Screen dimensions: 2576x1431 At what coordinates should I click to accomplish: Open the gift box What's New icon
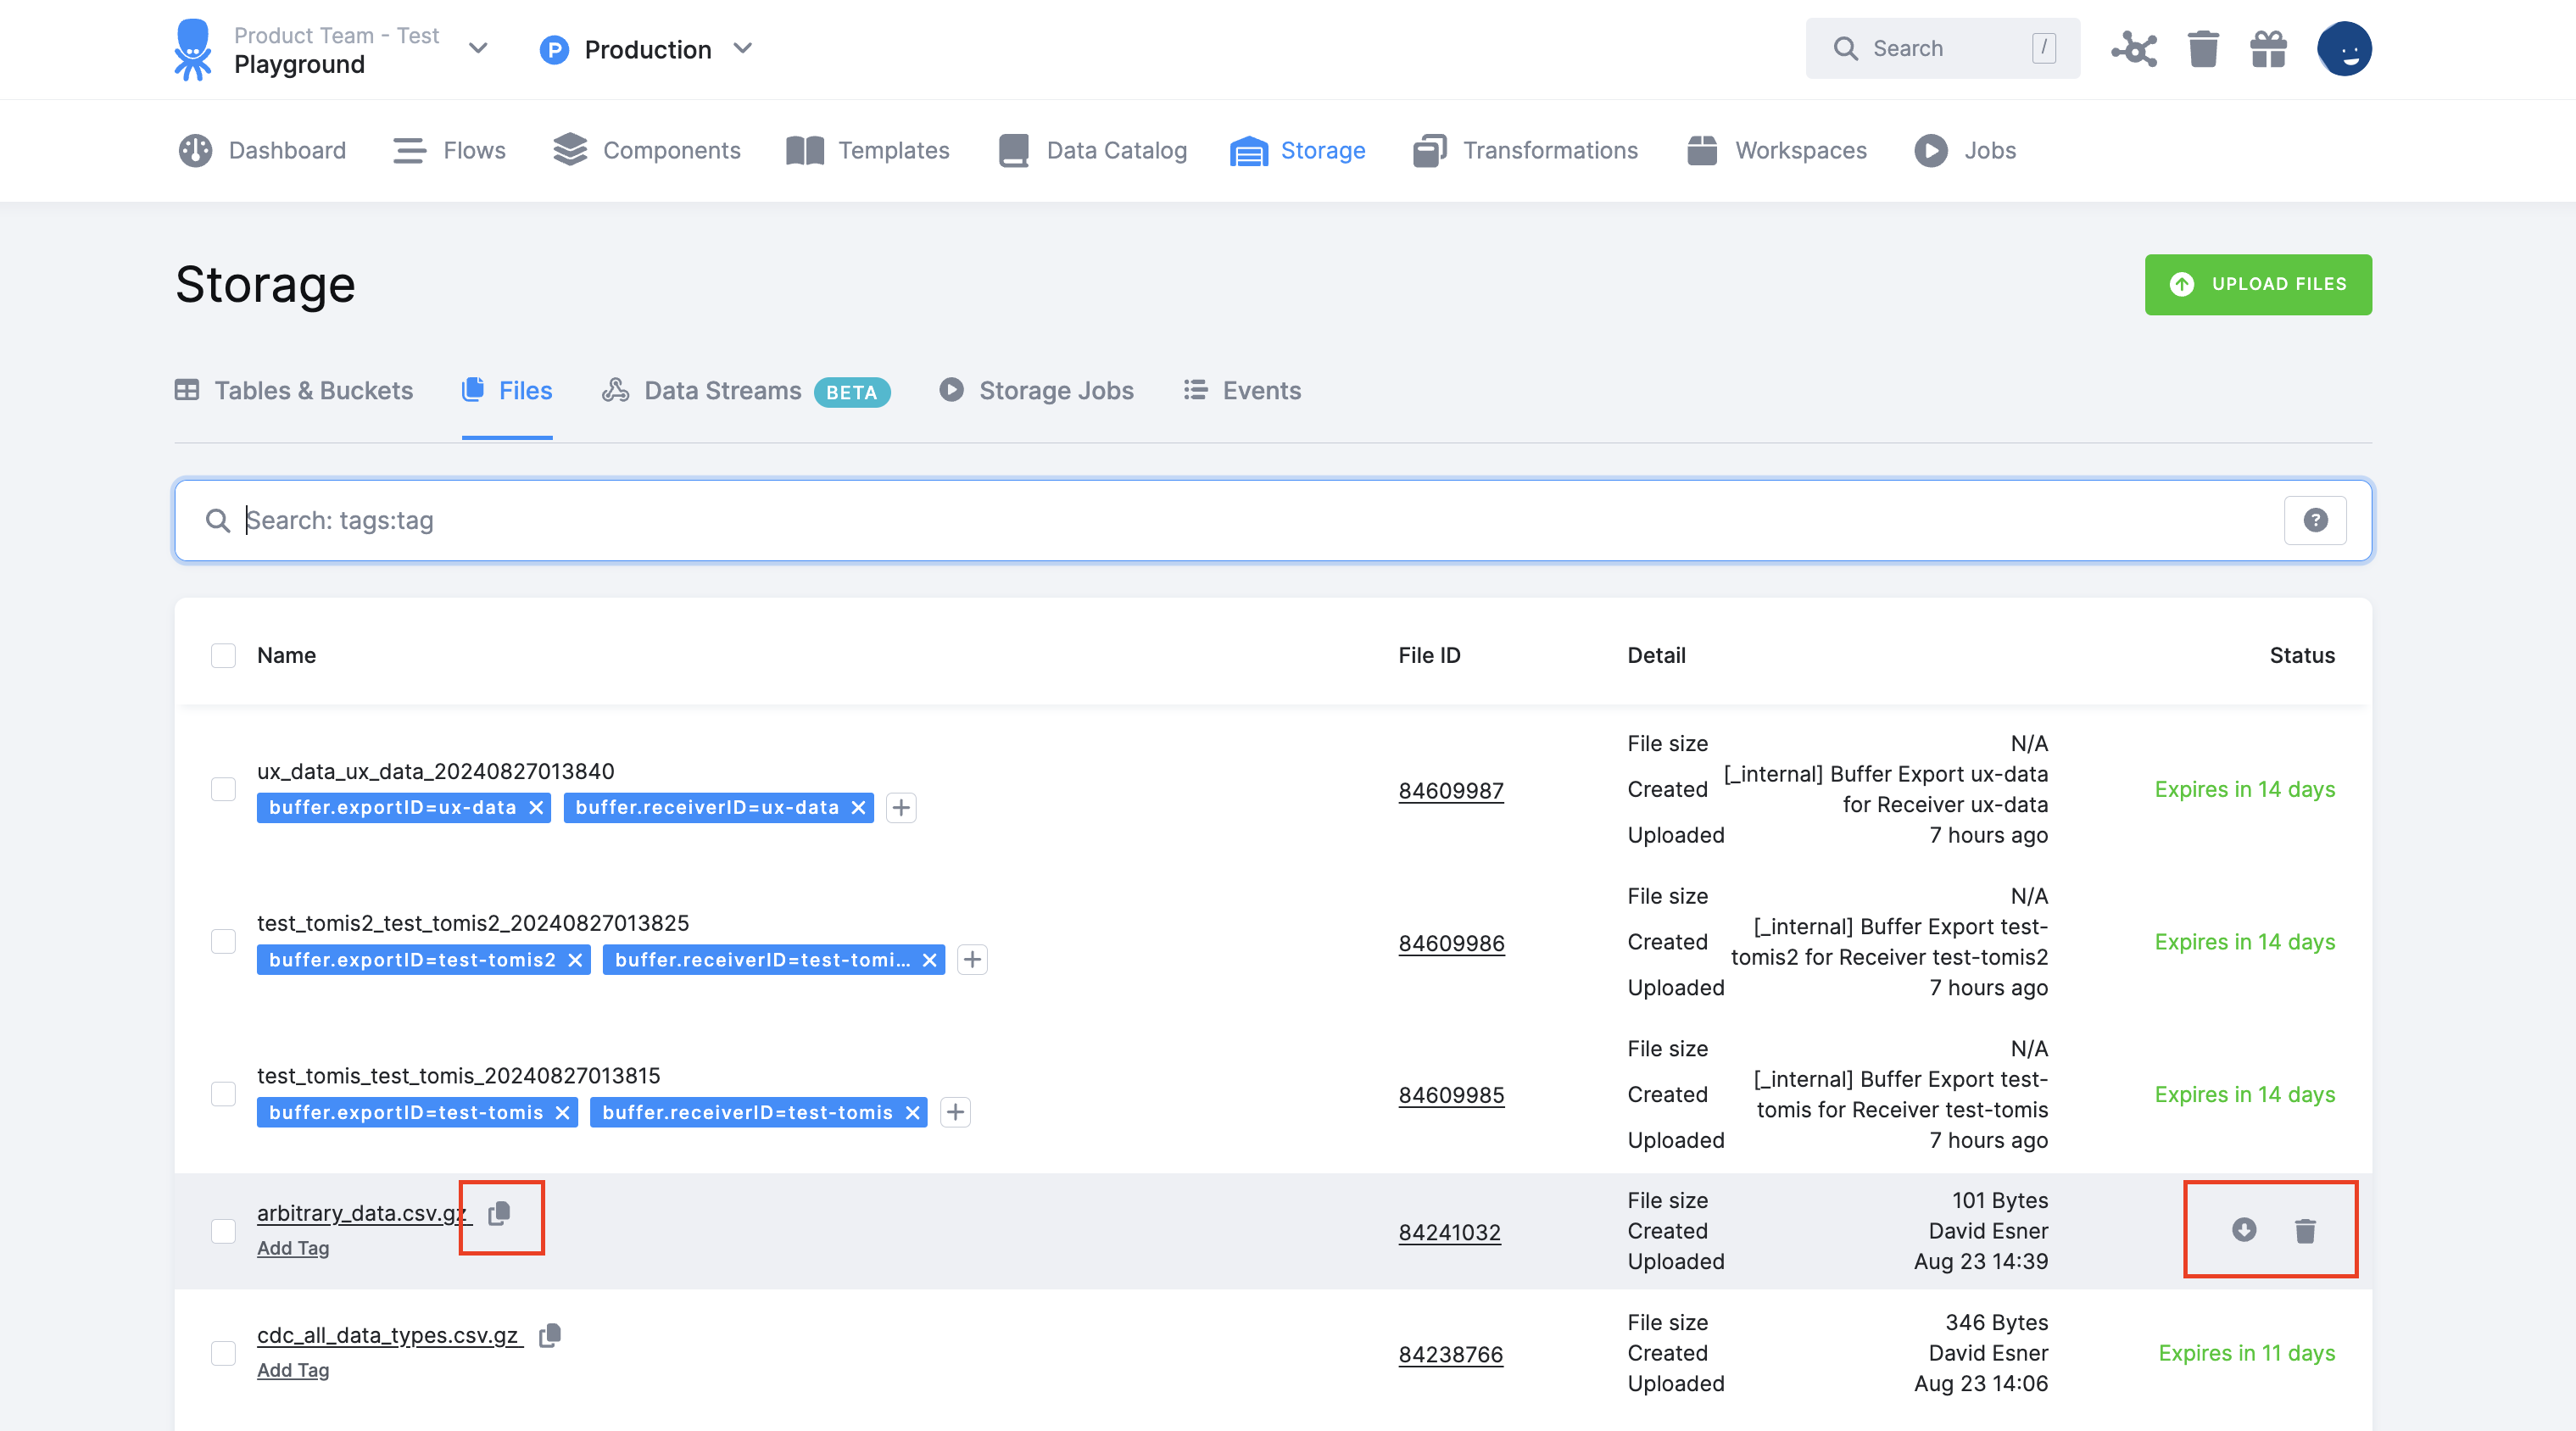point(2268,48)
